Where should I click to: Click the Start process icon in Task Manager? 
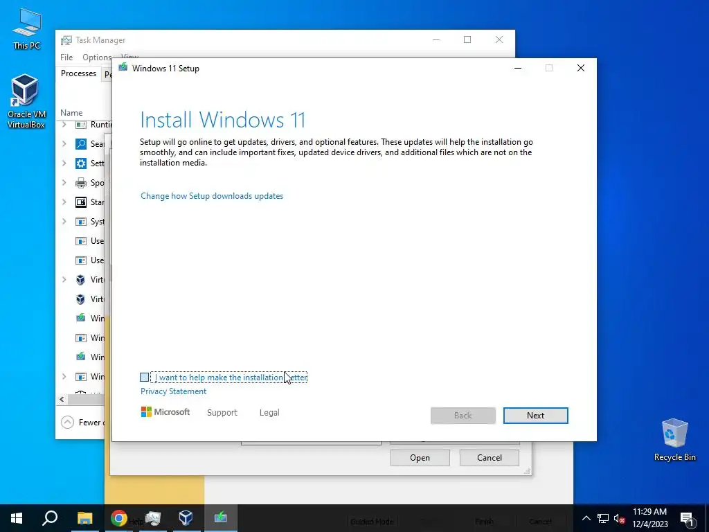pos(81,202)
